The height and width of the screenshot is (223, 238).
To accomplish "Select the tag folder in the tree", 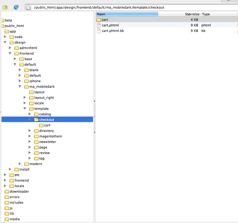I will click(x=39, y=158).
